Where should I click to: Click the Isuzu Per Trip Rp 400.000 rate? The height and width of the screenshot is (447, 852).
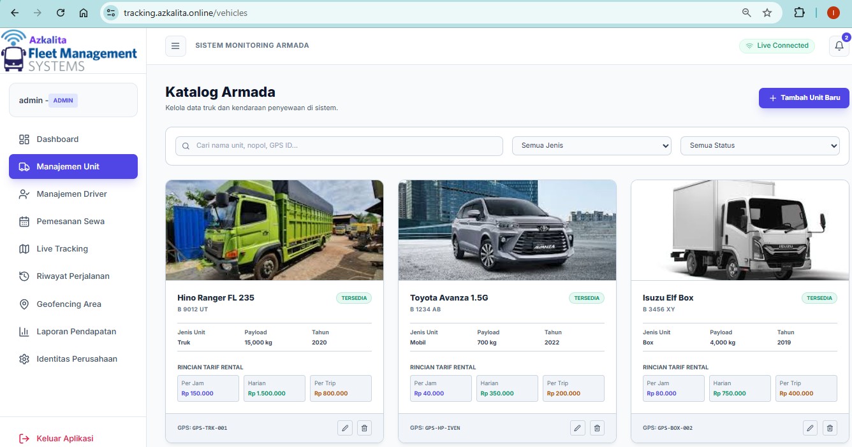tap(806, 388)
